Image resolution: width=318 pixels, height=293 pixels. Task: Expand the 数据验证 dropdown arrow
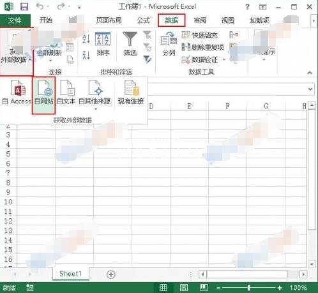224,59
